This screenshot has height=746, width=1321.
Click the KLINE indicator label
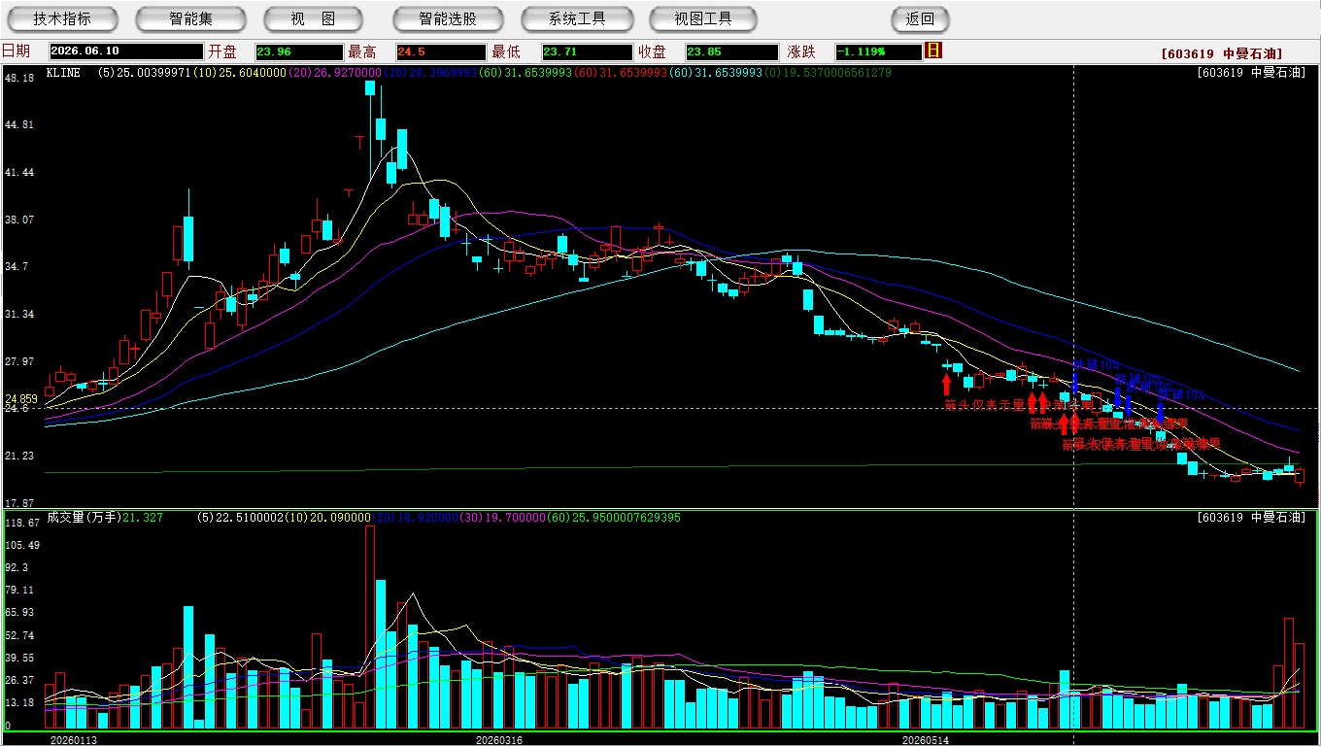click(64, 72)
